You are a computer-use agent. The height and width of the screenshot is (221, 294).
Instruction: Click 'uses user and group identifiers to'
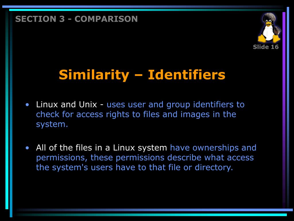coord(175,105)
